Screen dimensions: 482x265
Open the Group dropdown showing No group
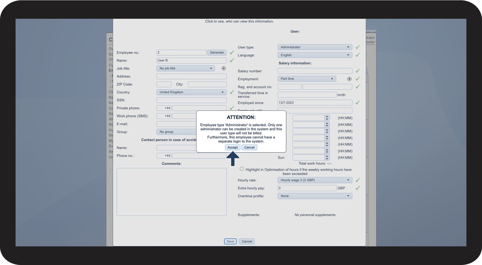[x=176, y=132]
